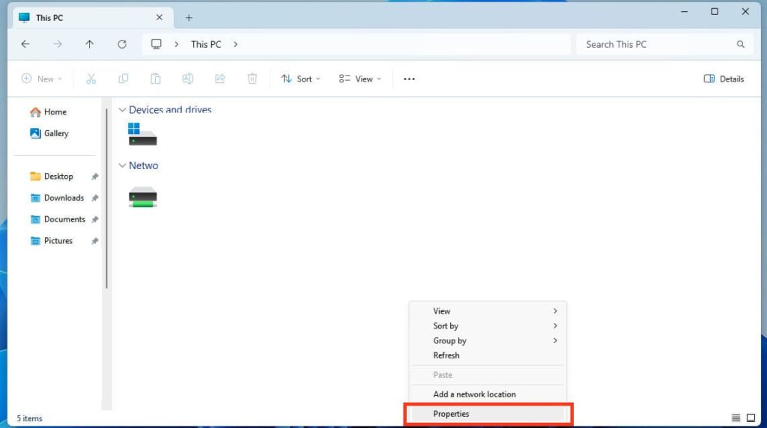
Task: Click the Copy icon in toolbar
Action: pyautogui.click(x=124, y=79)
